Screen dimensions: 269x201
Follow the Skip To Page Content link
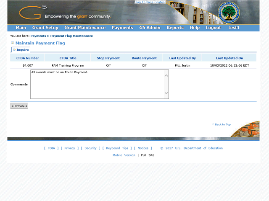150,2
